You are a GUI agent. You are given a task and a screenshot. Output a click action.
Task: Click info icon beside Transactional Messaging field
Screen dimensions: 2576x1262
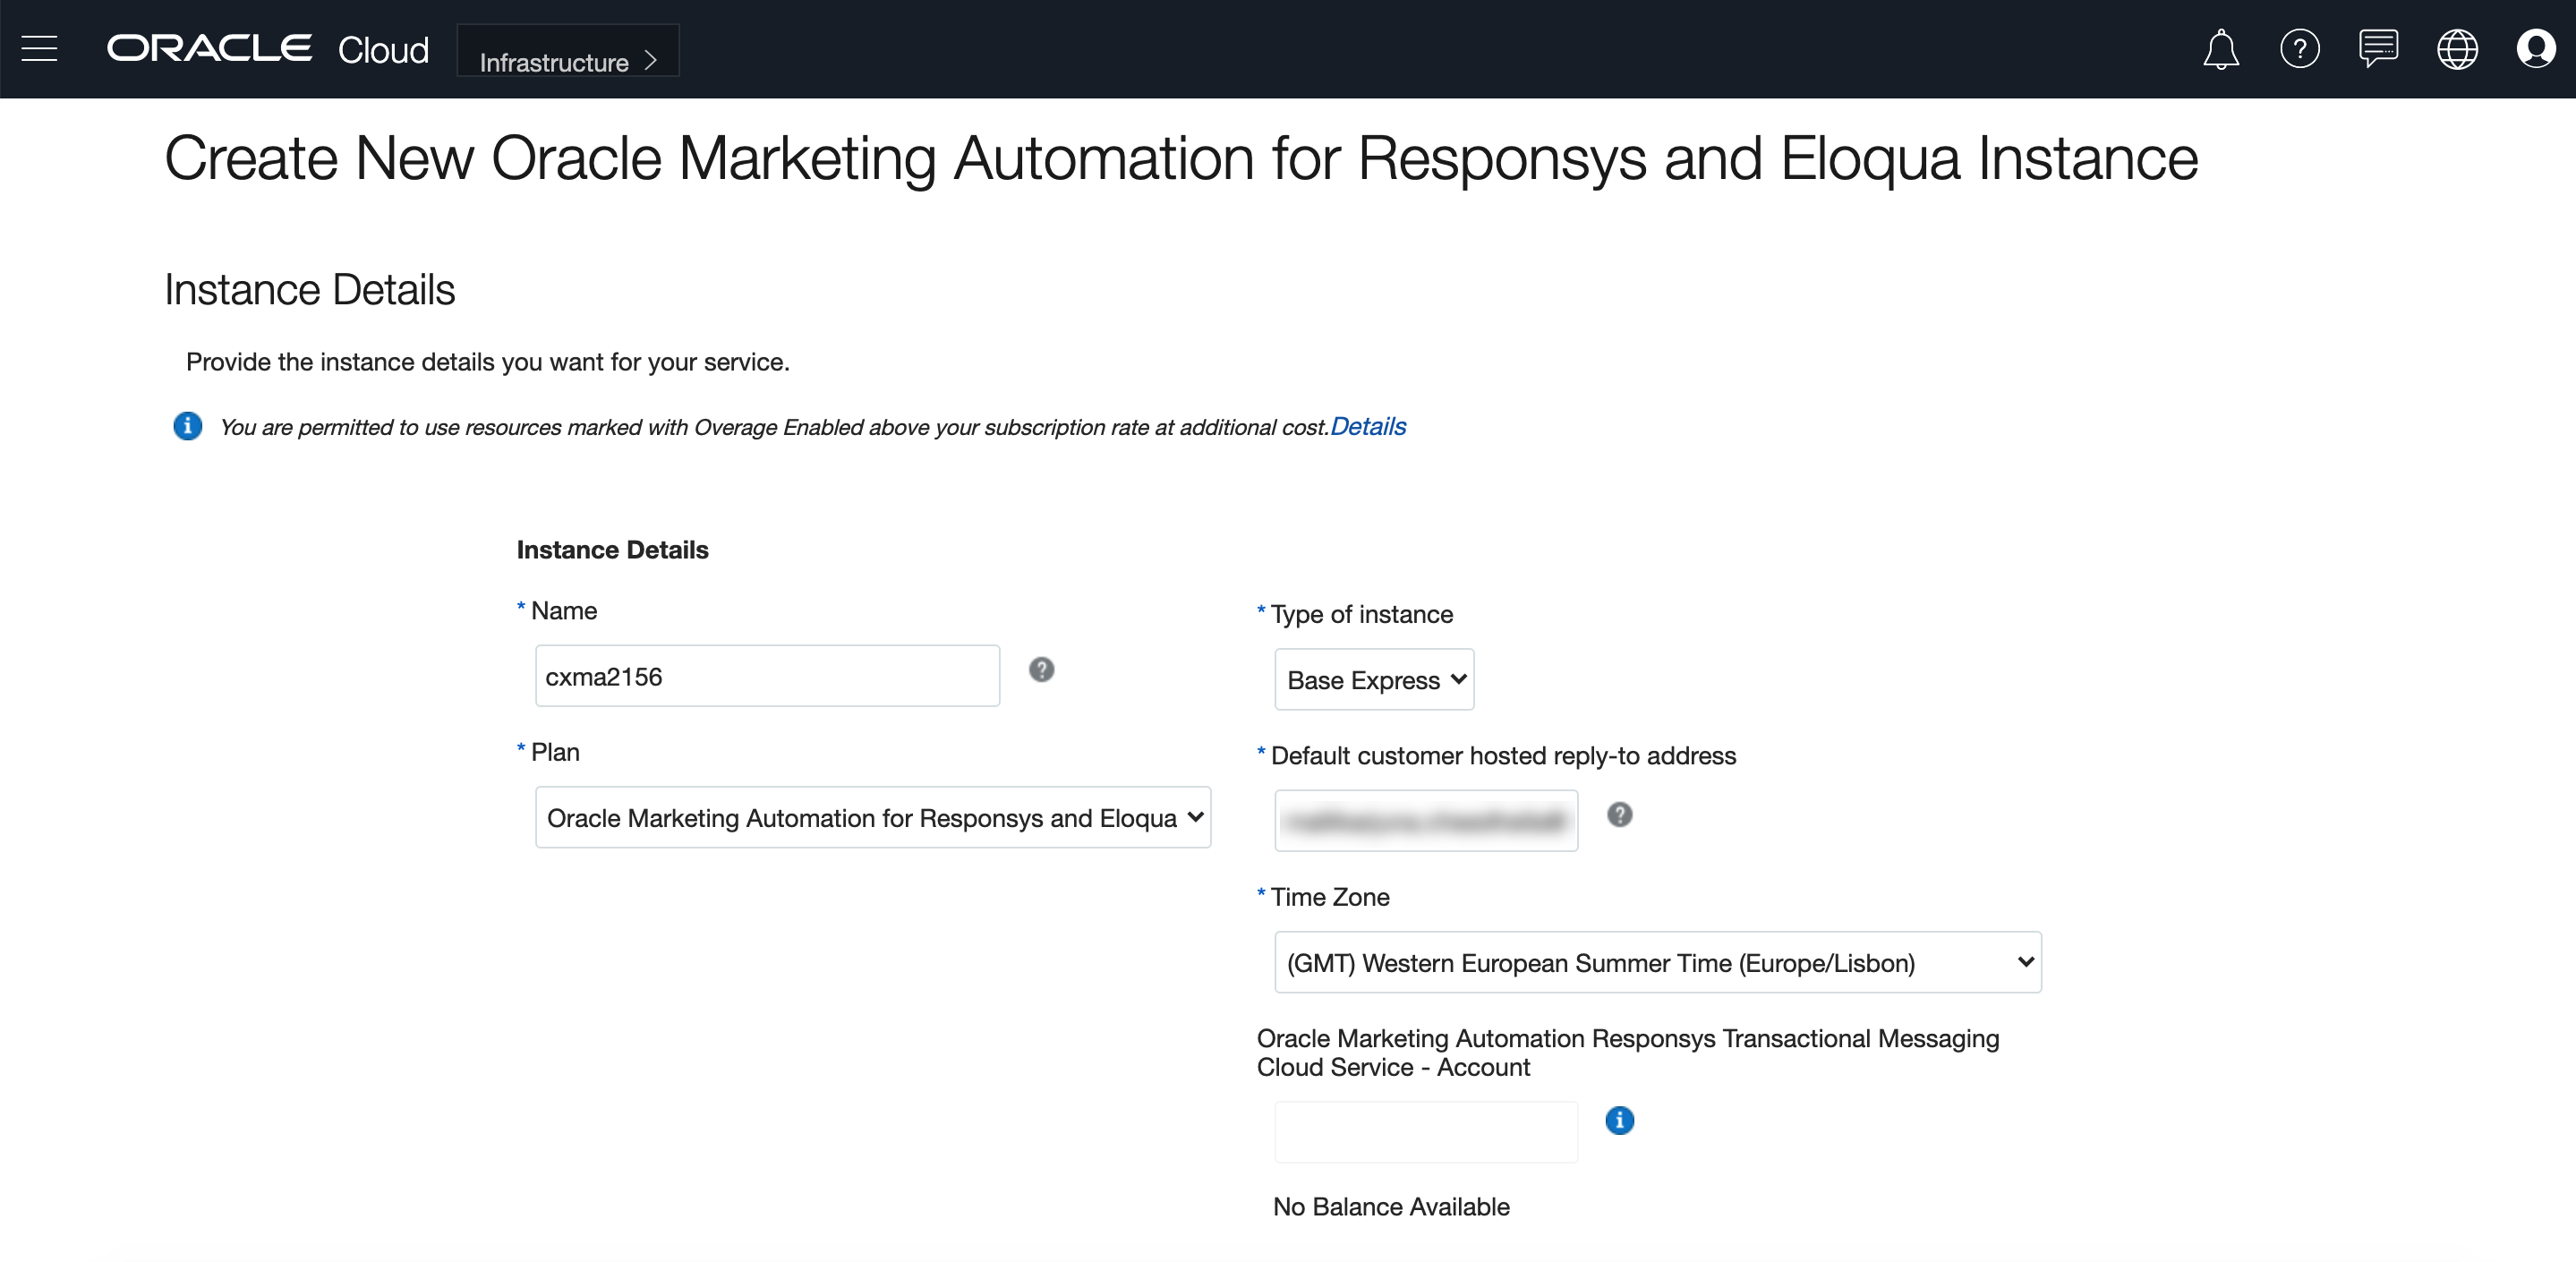pos(1619,1121)
